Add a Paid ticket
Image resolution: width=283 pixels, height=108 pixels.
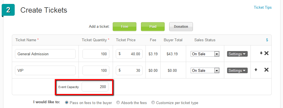coord(153,27)
